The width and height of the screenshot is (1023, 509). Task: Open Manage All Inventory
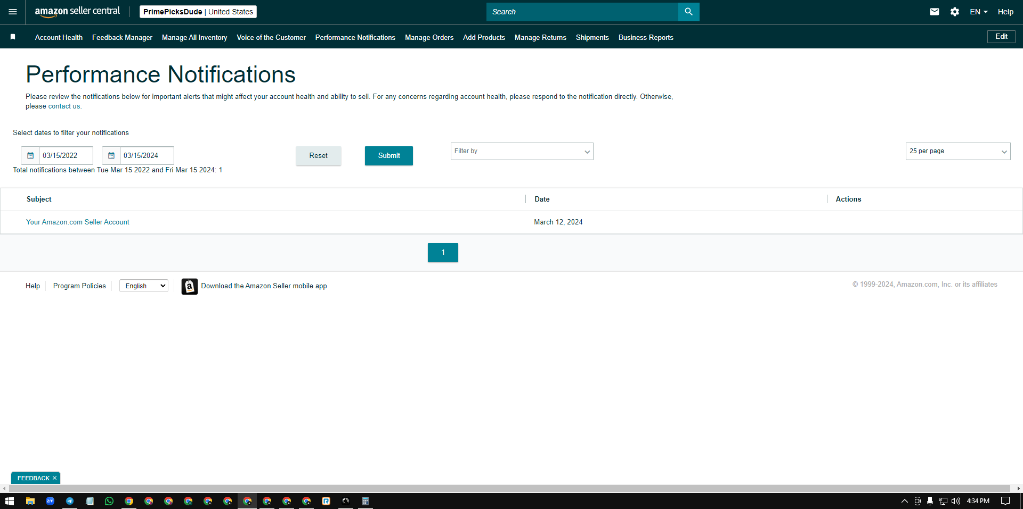194,37
